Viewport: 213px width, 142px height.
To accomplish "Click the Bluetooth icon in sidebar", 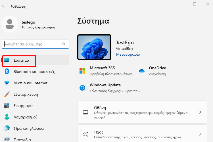I will tap(7, 71).
